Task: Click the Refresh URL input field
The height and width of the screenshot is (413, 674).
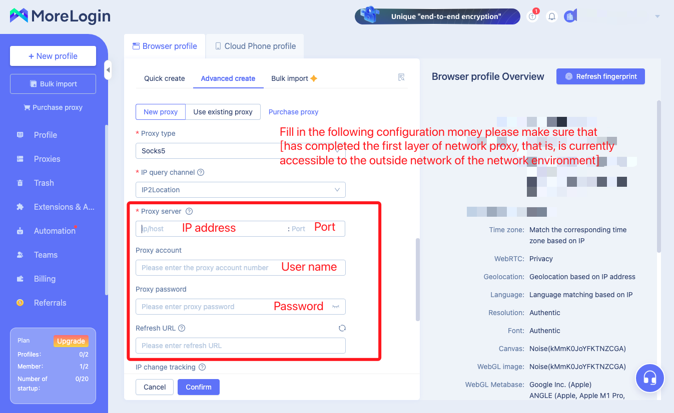Action: pyautogui.click(x=240, y=346)
